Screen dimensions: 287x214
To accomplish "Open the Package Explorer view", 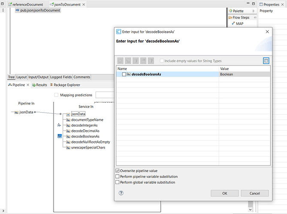I will pyautogui.click(x=65, y=85).
